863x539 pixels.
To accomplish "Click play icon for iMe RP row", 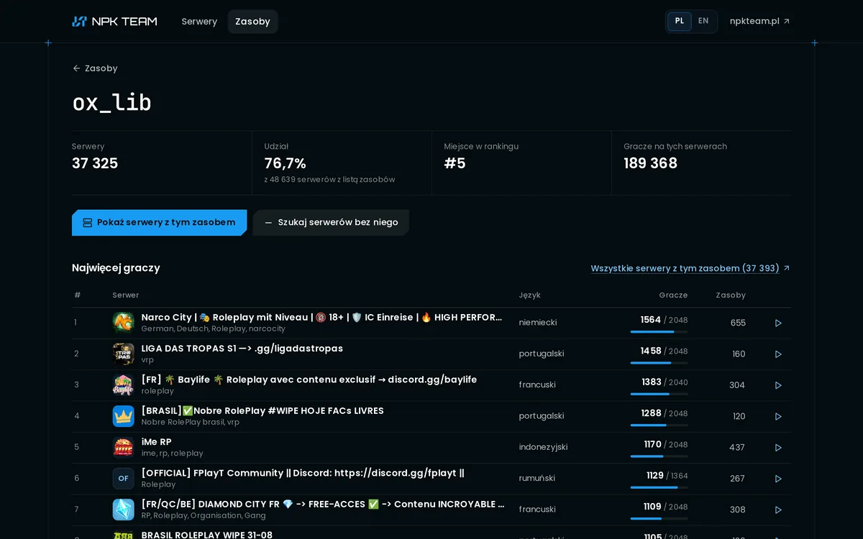I will point(778,448).
